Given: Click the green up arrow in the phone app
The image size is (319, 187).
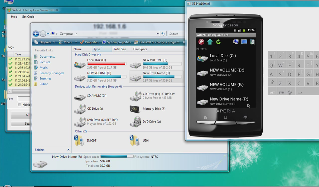Looking at the screenshot, I should tap(210, 41).
